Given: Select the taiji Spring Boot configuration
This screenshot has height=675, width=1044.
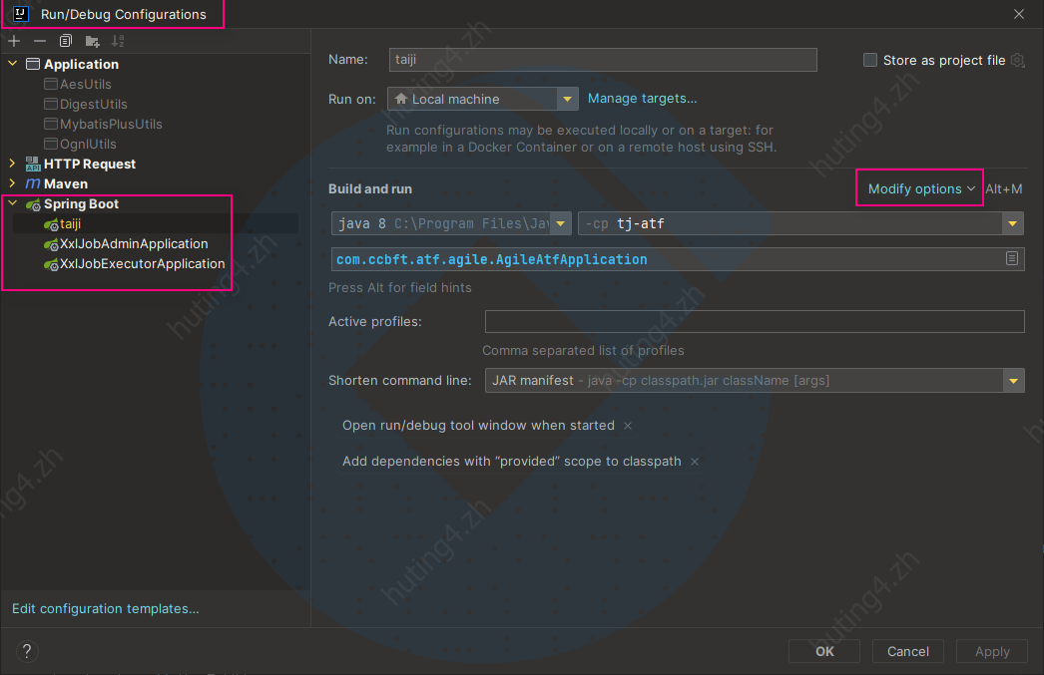Looking at the screenshot, I should click(x=70, y=224).
